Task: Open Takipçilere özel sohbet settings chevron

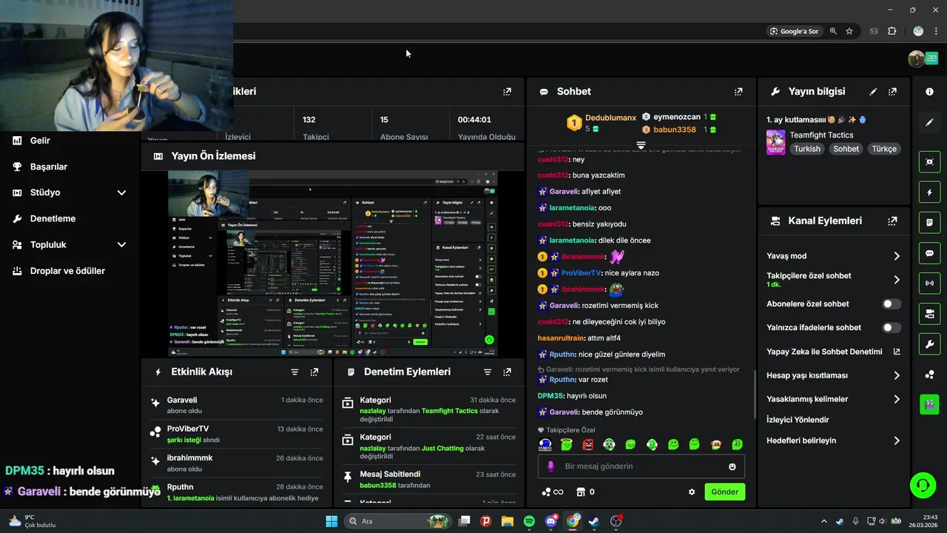Action: 897,280
